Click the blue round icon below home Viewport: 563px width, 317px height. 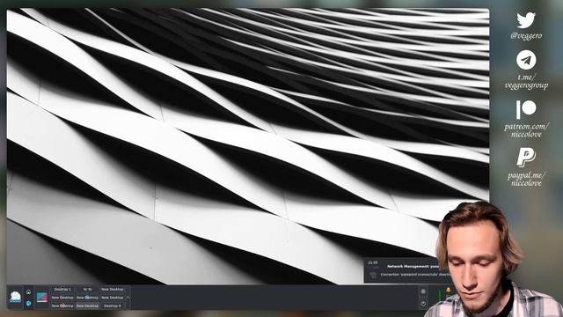coord(29,303)
